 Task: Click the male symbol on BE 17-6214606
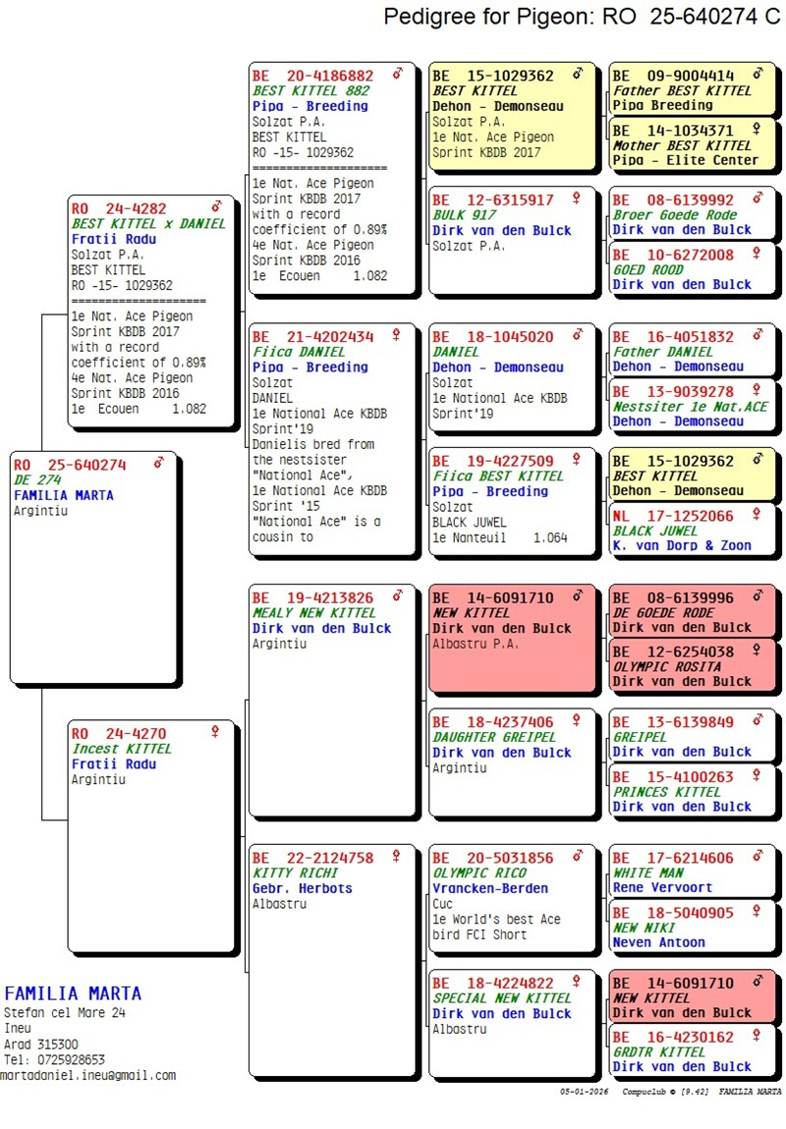coord(757,858)
